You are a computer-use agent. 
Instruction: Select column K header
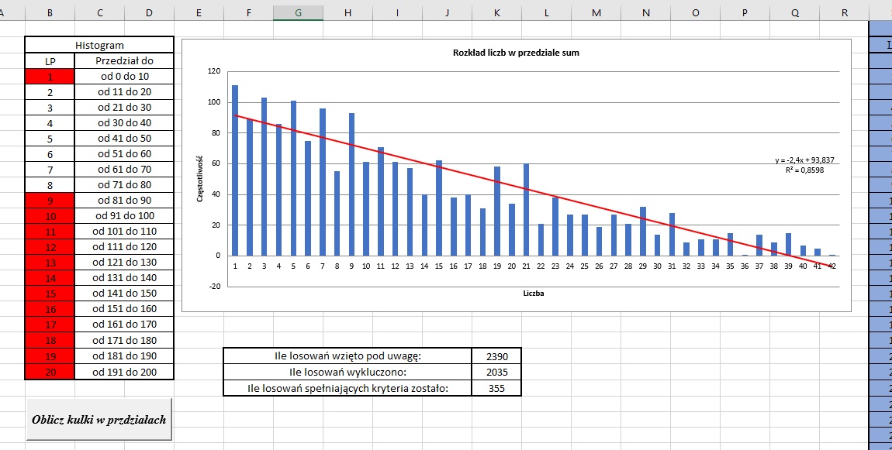pyautogui.click(x=496, y=11)
